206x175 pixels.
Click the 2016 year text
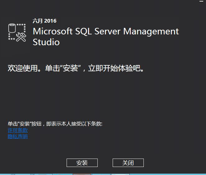50,21
